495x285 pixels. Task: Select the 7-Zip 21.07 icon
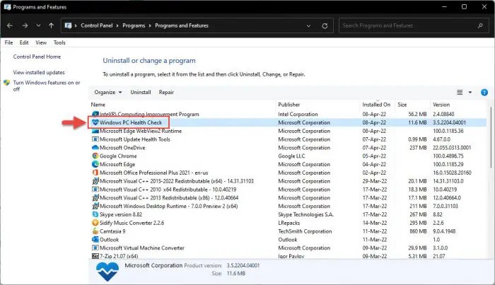95,256
